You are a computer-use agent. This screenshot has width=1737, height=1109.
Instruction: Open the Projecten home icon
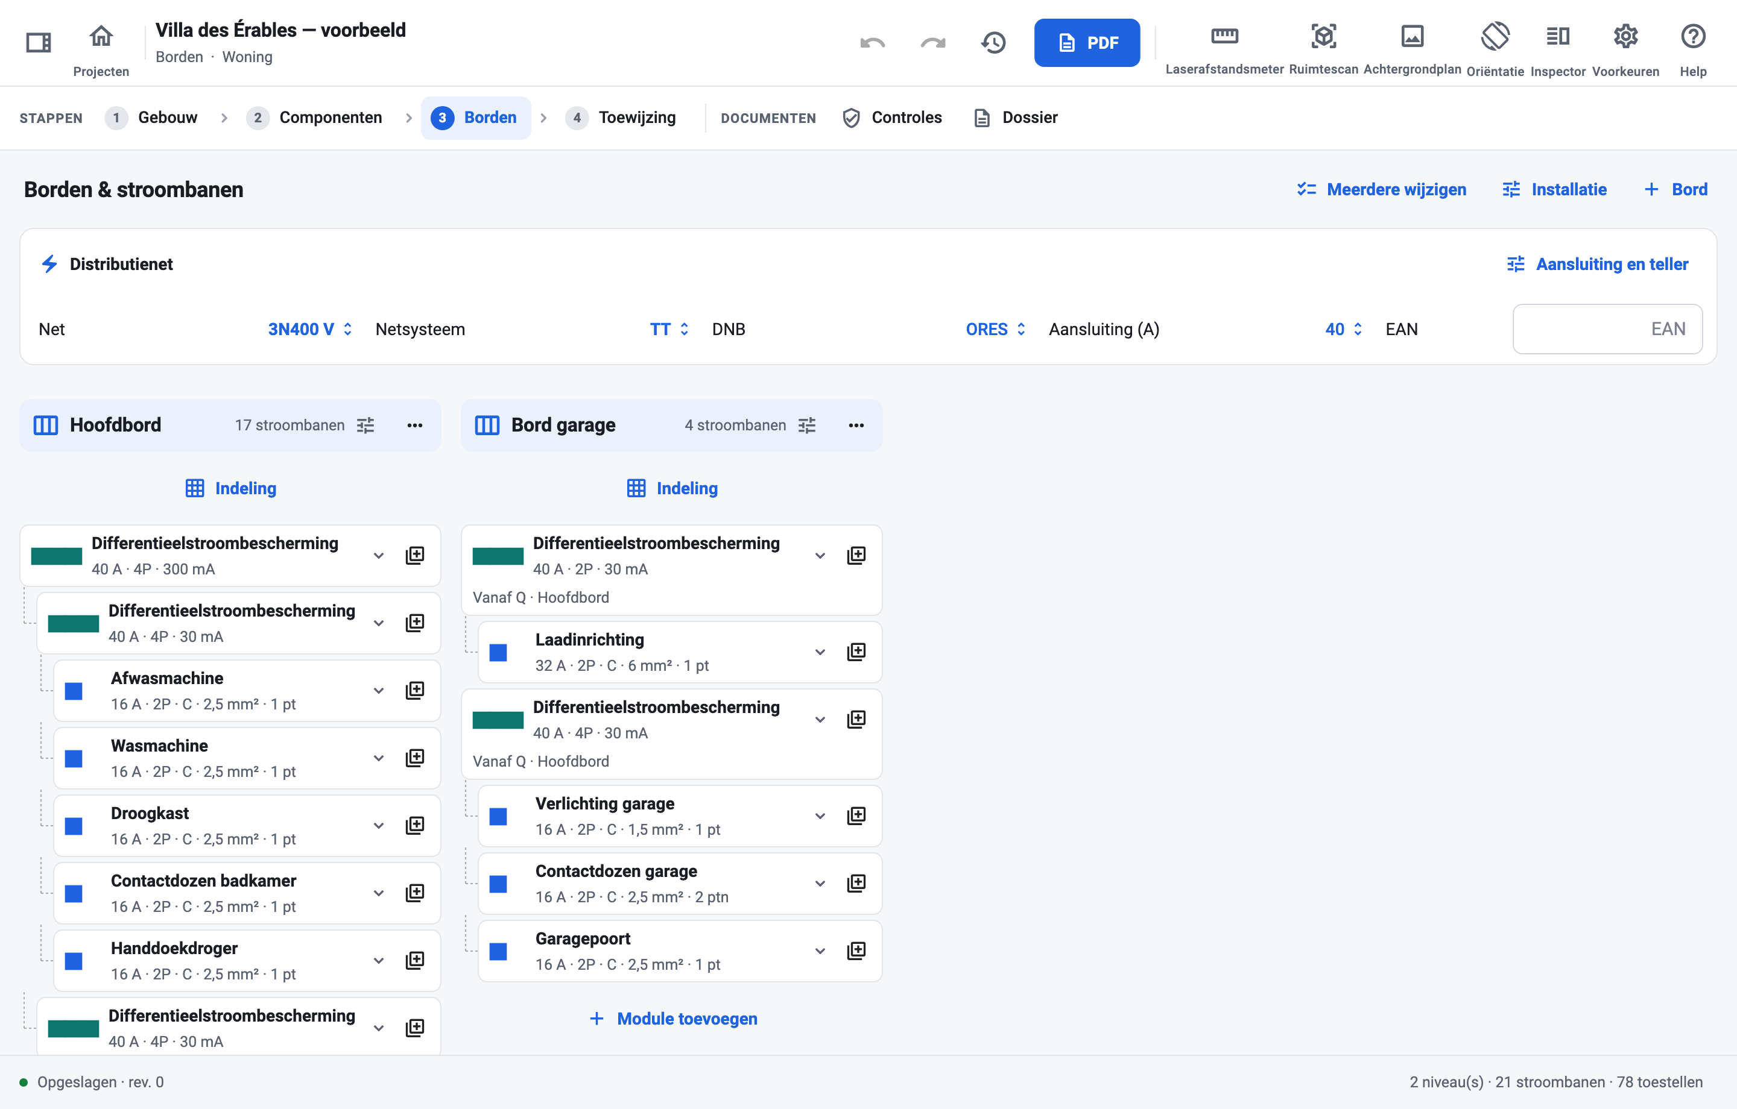(101, 36)
